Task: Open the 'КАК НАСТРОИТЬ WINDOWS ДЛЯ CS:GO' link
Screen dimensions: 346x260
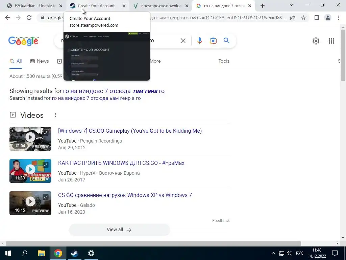Action: click(x=121, y=163)
